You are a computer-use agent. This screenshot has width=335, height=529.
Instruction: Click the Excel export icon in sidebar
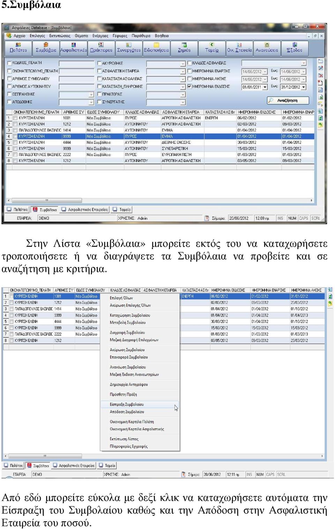pyautogui.click(x=320, y=97)
